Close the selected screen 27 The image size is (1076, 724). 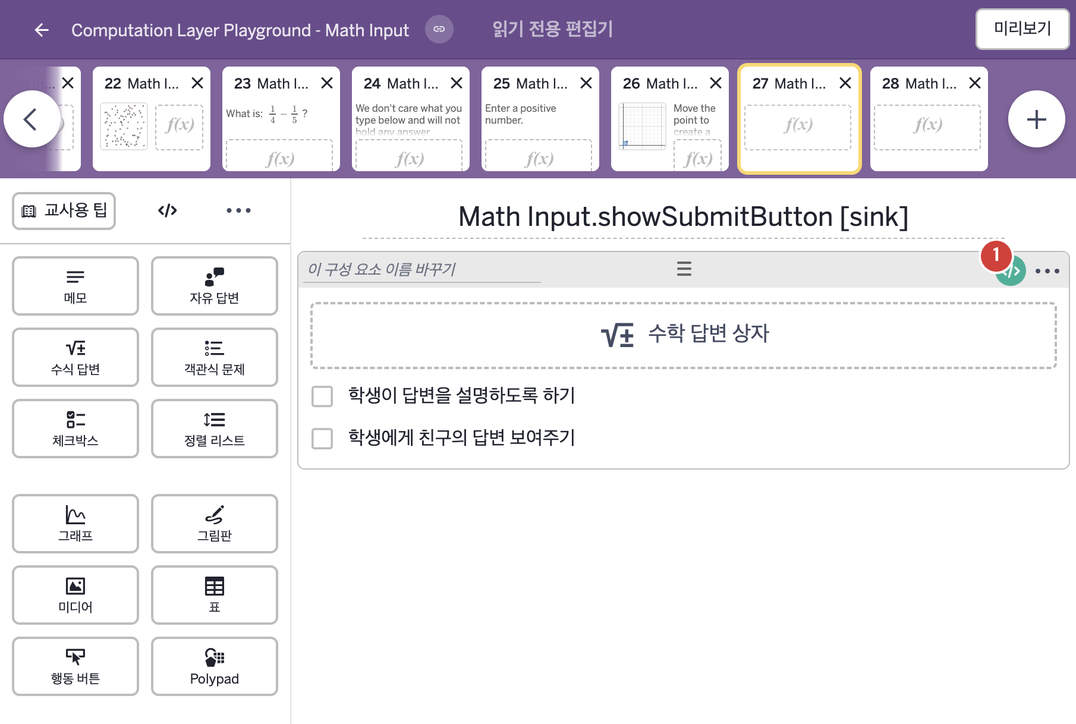click(845, 83)
